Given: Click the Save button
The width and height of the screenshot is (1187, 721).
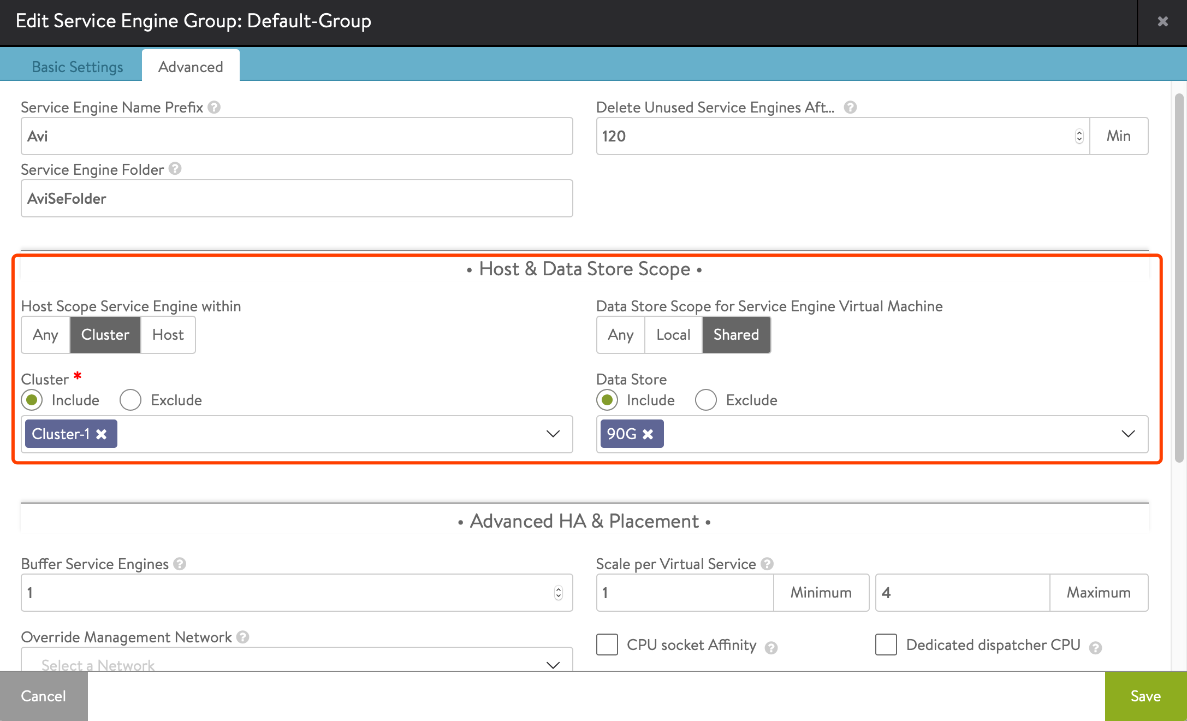Looking at the screenshot, I should point(1144,695).
